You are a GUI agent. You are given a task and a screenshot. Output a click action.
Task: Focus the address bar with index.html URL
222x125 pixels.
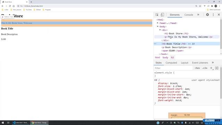(x=33, y=6)
